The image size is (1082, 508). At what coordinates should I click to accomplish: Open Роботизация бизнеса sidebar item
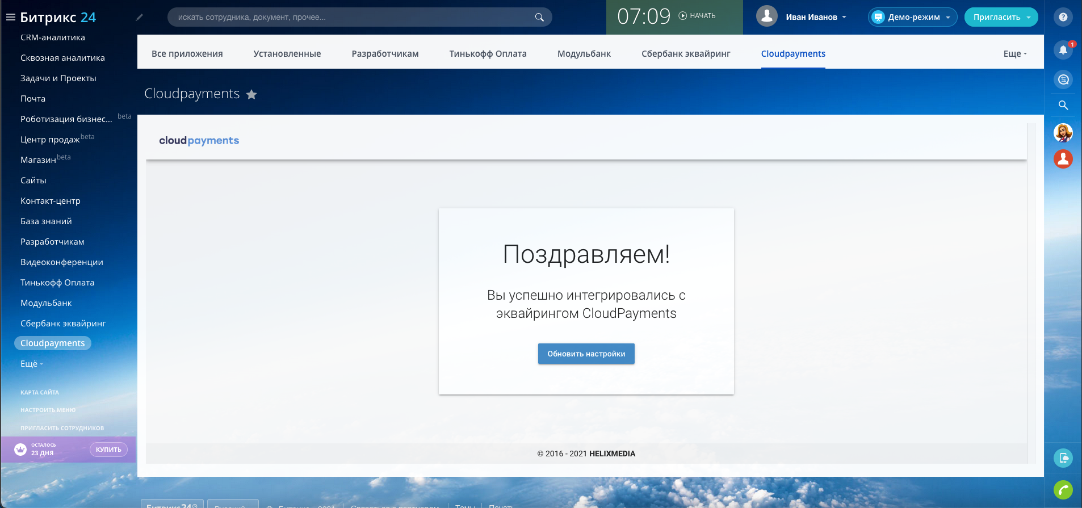point(66,119)
